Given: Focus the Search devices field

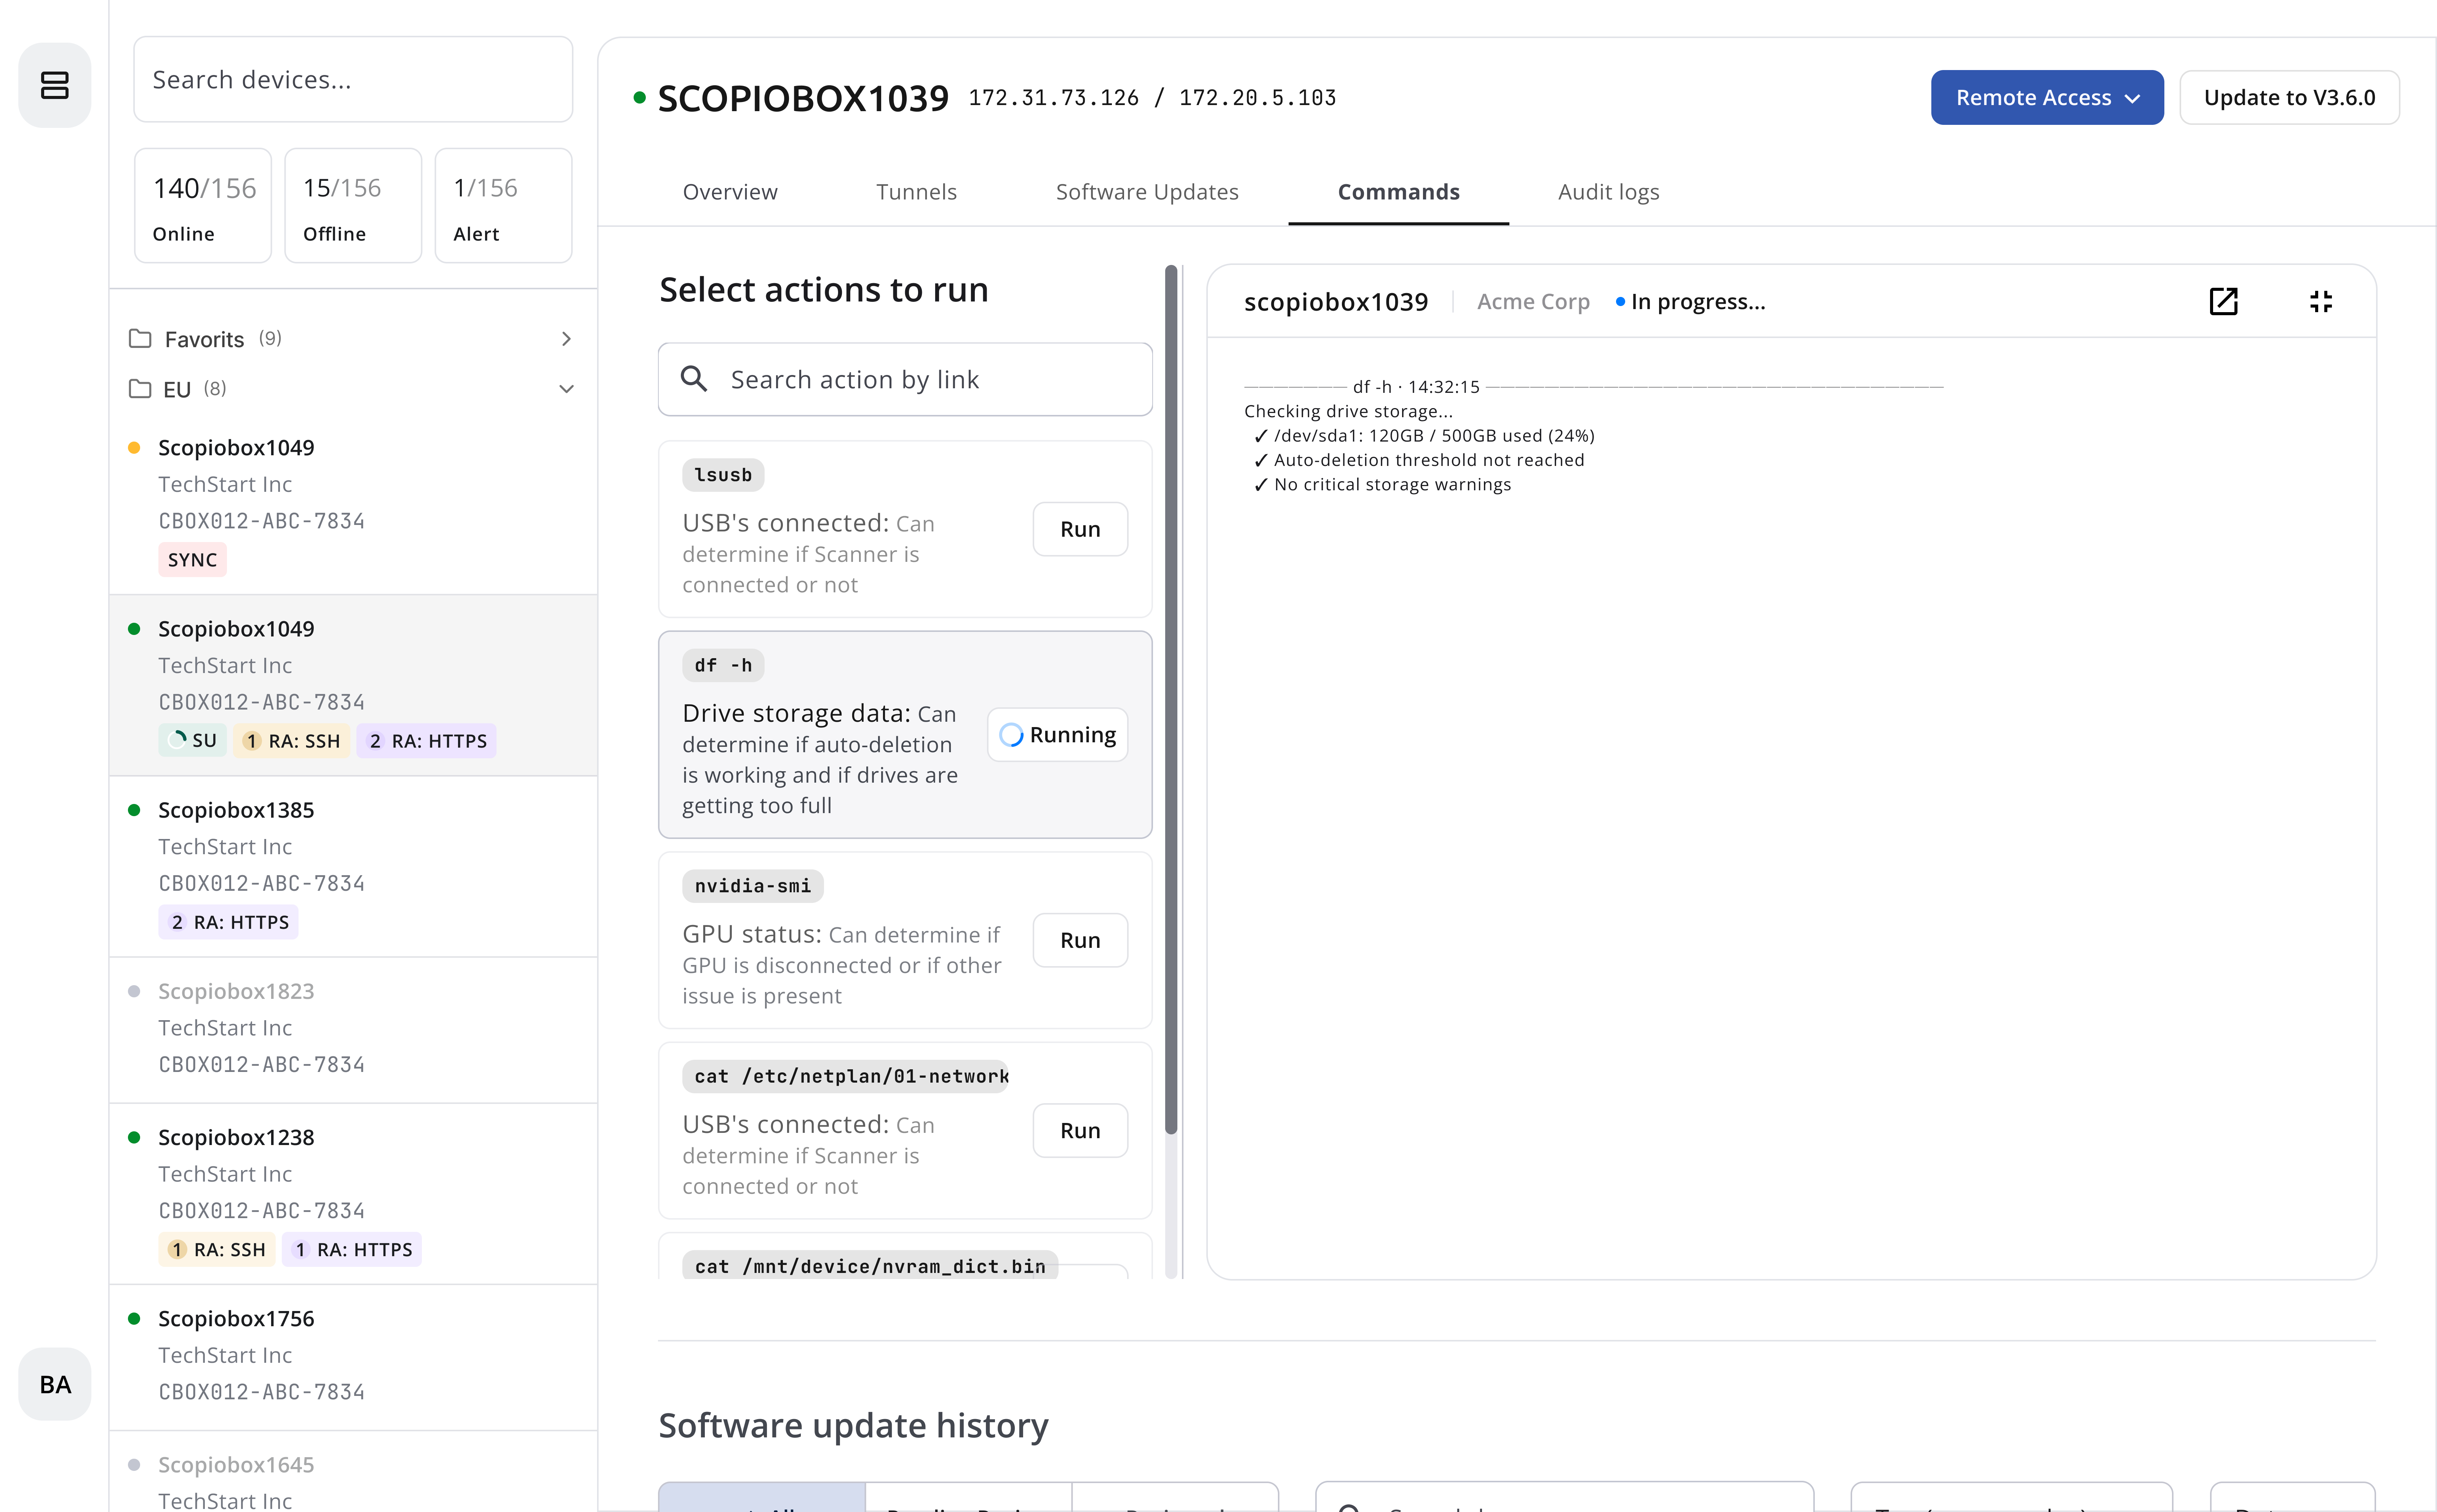Looking at the screenshot, I should [353, 79].
